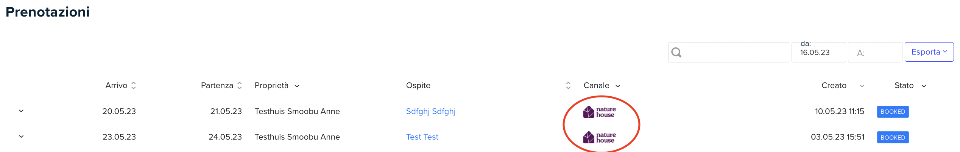Click BOOKED badge of first booking
960x152 pixels.
coord(893,112)
